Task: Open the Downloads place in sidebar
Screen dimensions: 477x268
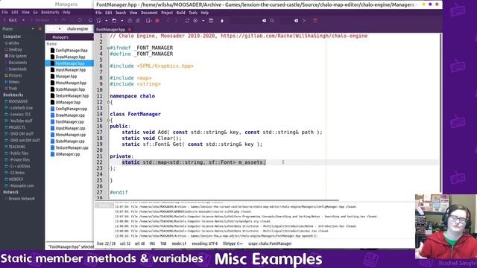Action: [18, 69]
